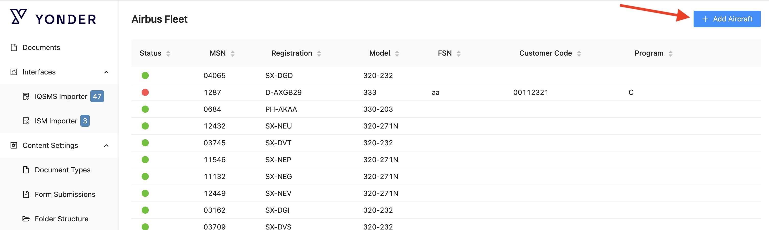Click the Document Types file icon
The height and width of the screenshot is (230, 769).
pos(26,170)
